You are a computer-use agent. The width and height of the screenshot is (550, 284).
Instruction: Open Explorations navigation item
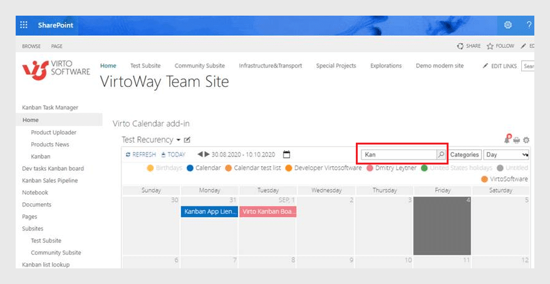click(386, 66)
